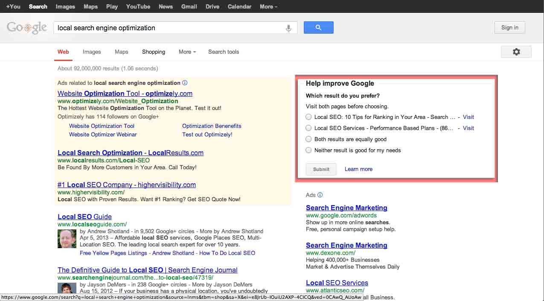Open Gmail in the top bar
Screen dimensions: 544x301
pos(189,6)
